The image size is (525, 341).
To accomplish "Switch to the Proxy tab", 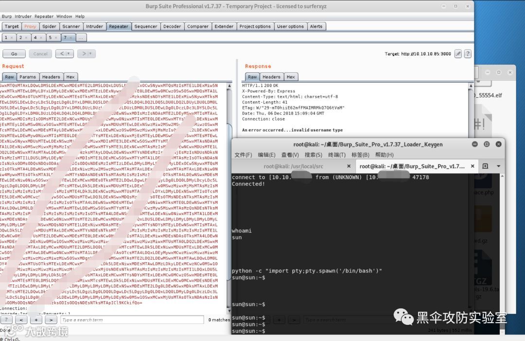I will tap(30, 26).
